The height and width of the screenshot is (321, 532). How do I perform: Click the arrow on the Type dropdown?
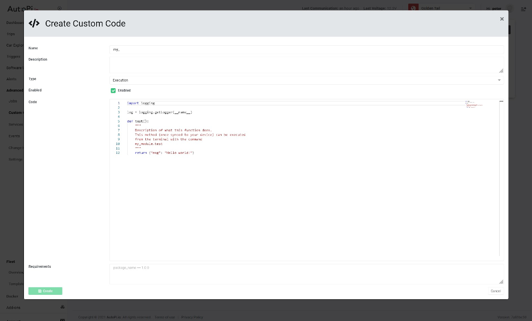pyautogui.click(x=499, y=80)
